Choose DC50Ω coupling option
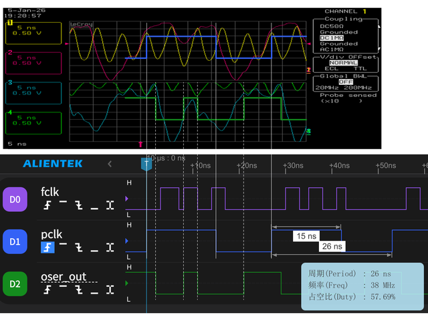 tap(334, 25)
